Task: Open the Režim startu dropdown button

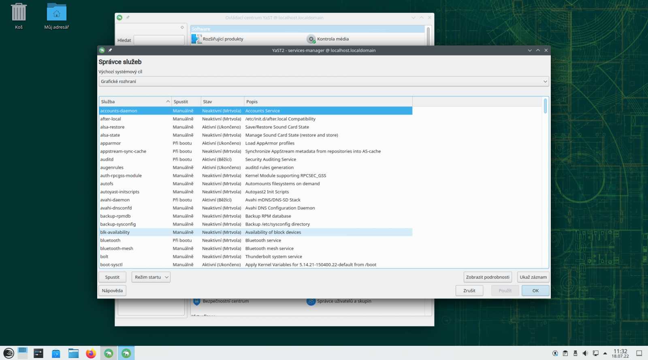Action: [x=151, y=277]
